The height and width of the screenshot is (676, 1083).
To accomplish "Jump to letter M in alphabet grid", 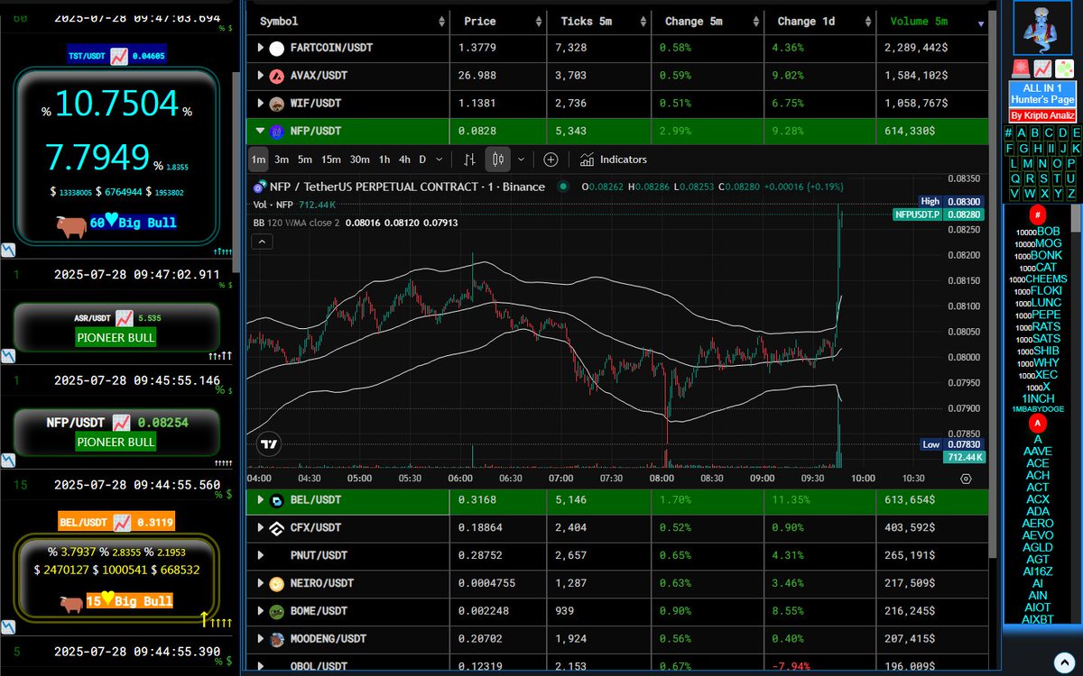I will (1027, 163).
